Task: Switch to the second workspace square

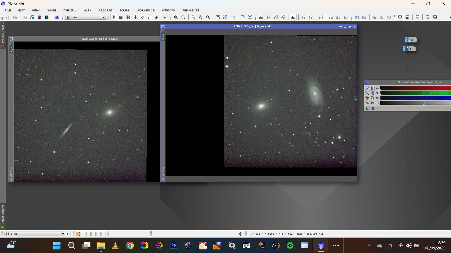Action: (x=83, y=234)
